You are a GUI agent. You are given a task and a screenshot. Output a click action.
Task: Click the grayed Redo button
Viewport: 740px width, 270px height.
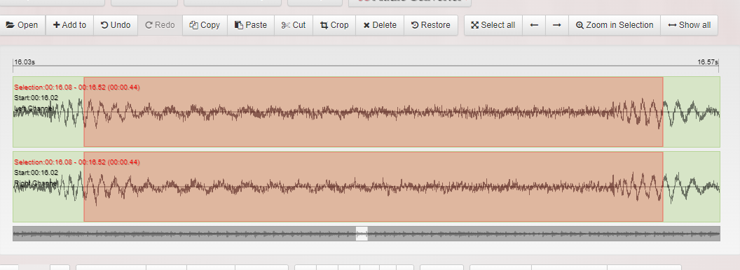pos(160,25)
